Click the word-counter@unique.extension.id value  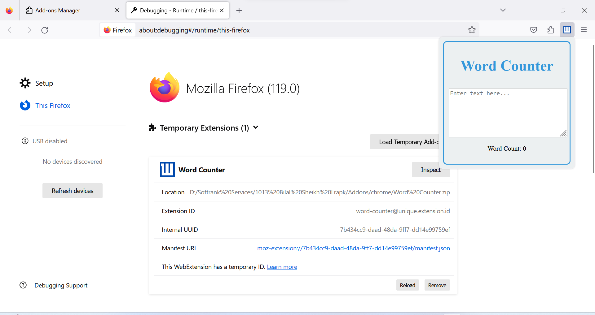pyautogui.click(x=403, y=211)
